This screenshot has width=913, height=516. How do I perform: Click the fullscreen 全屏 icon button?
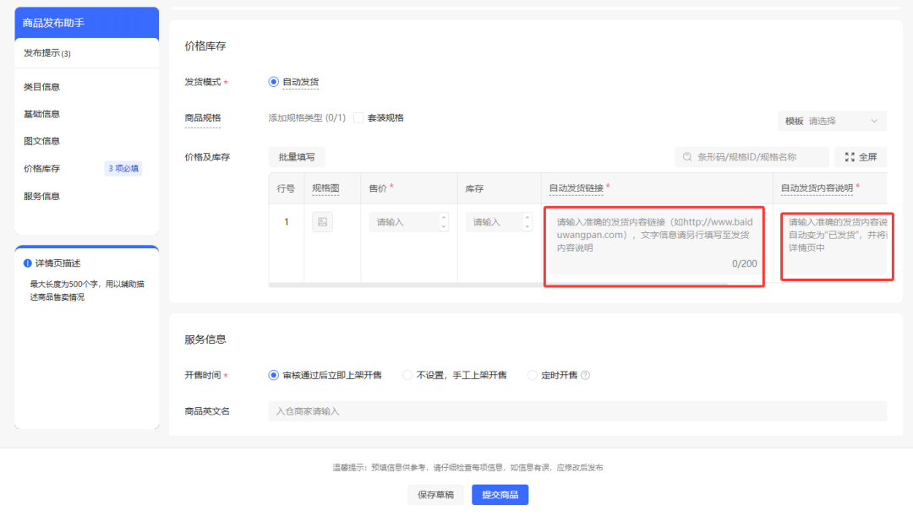(x=850, y=157)
